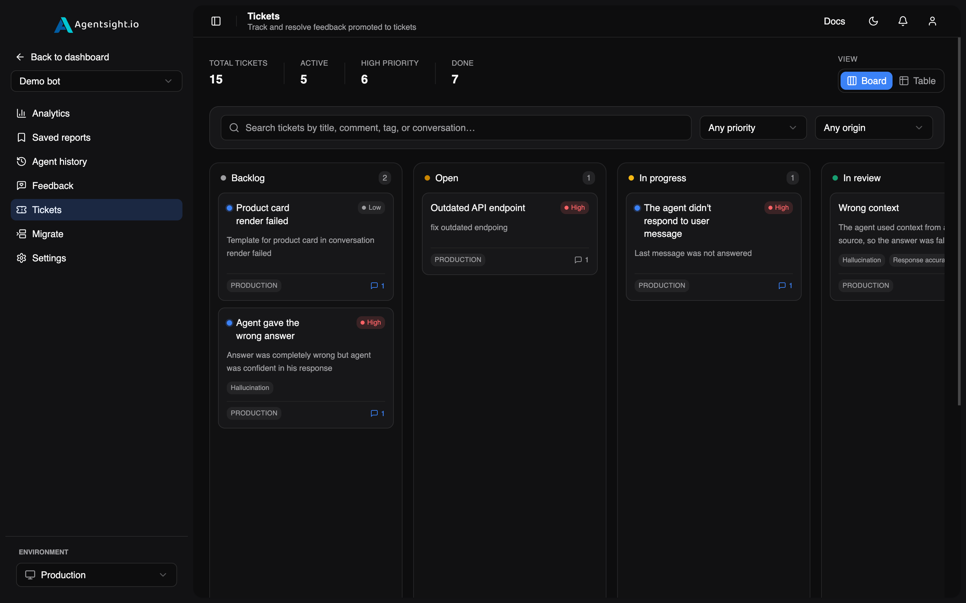This screenshot has width=966, height=603.
Task: Expand the Any priority filter
Action: [753, 128]
